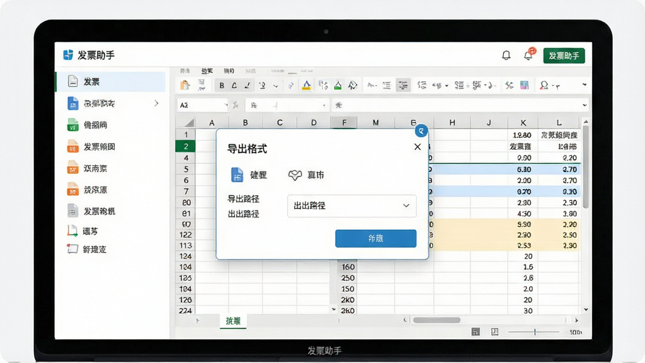
Task: Click the vertical scrollbar thumb at grid's right
Action: click(x=585, y=166)
